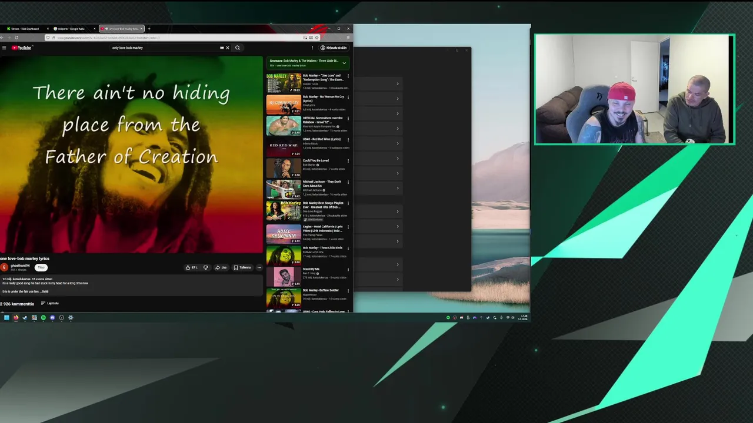Select the one love bob marley lyrics tab

[x=121, y=29]
